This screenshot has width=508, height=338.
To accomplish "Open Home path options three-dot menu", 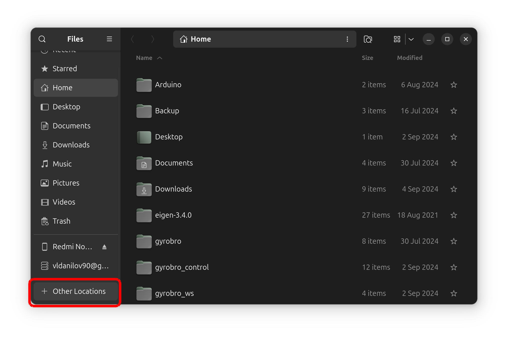I will [347, 39].
